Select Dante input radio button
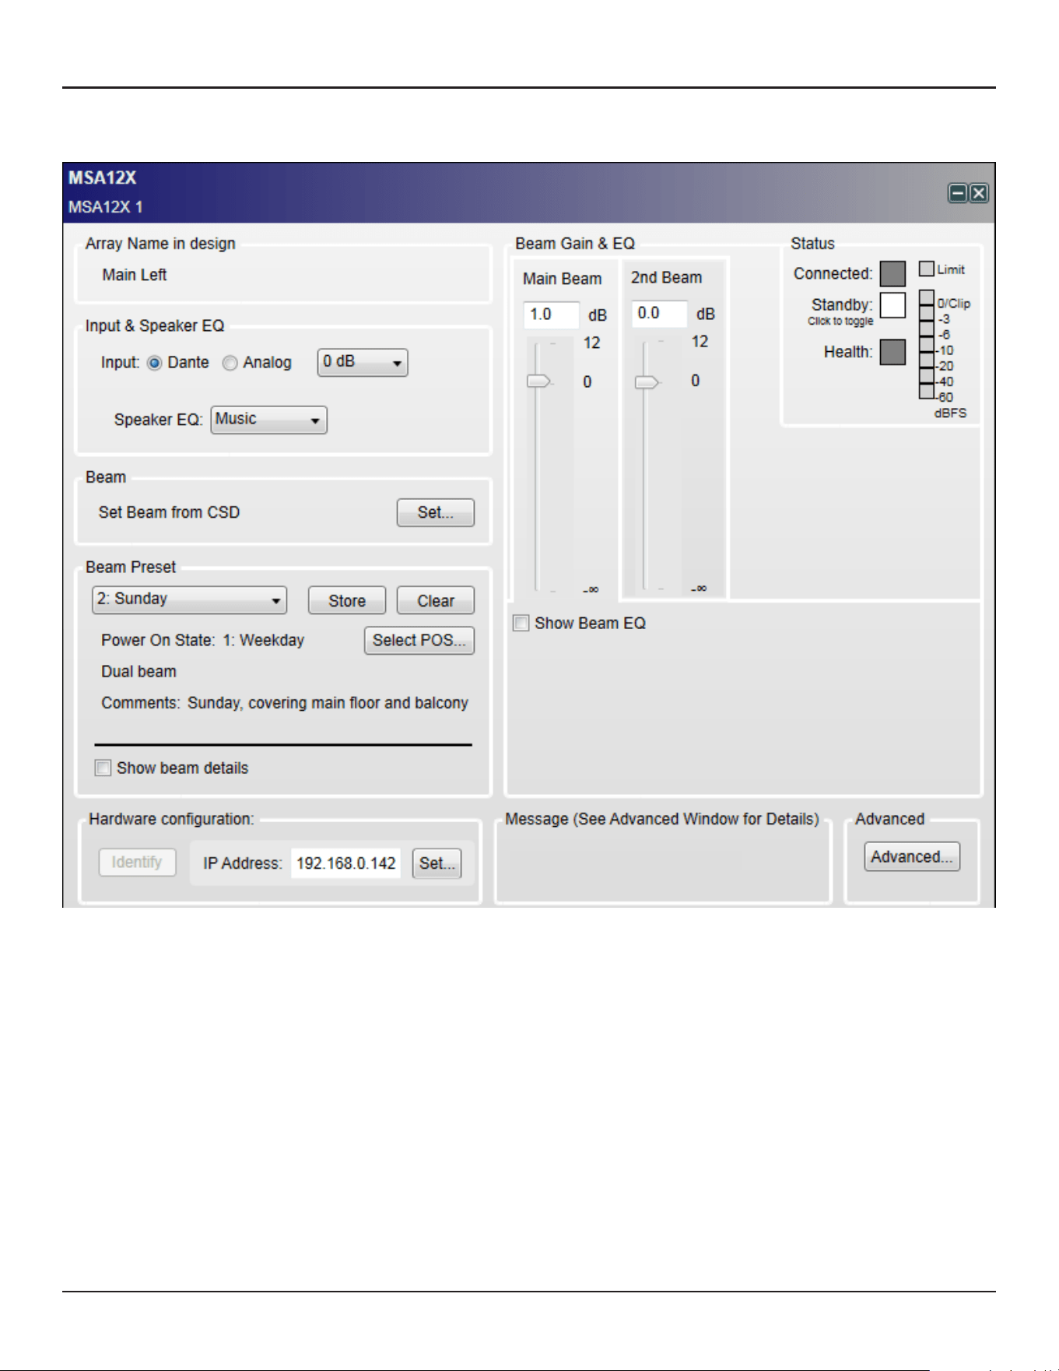The height and width of the screenshot is (1371, 1059). click(154, 363)
